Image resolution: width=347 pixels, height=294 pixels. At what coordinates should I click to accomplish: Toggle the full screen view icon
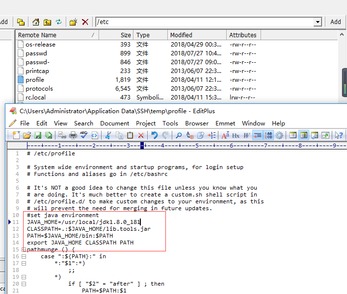pos(325,135)
